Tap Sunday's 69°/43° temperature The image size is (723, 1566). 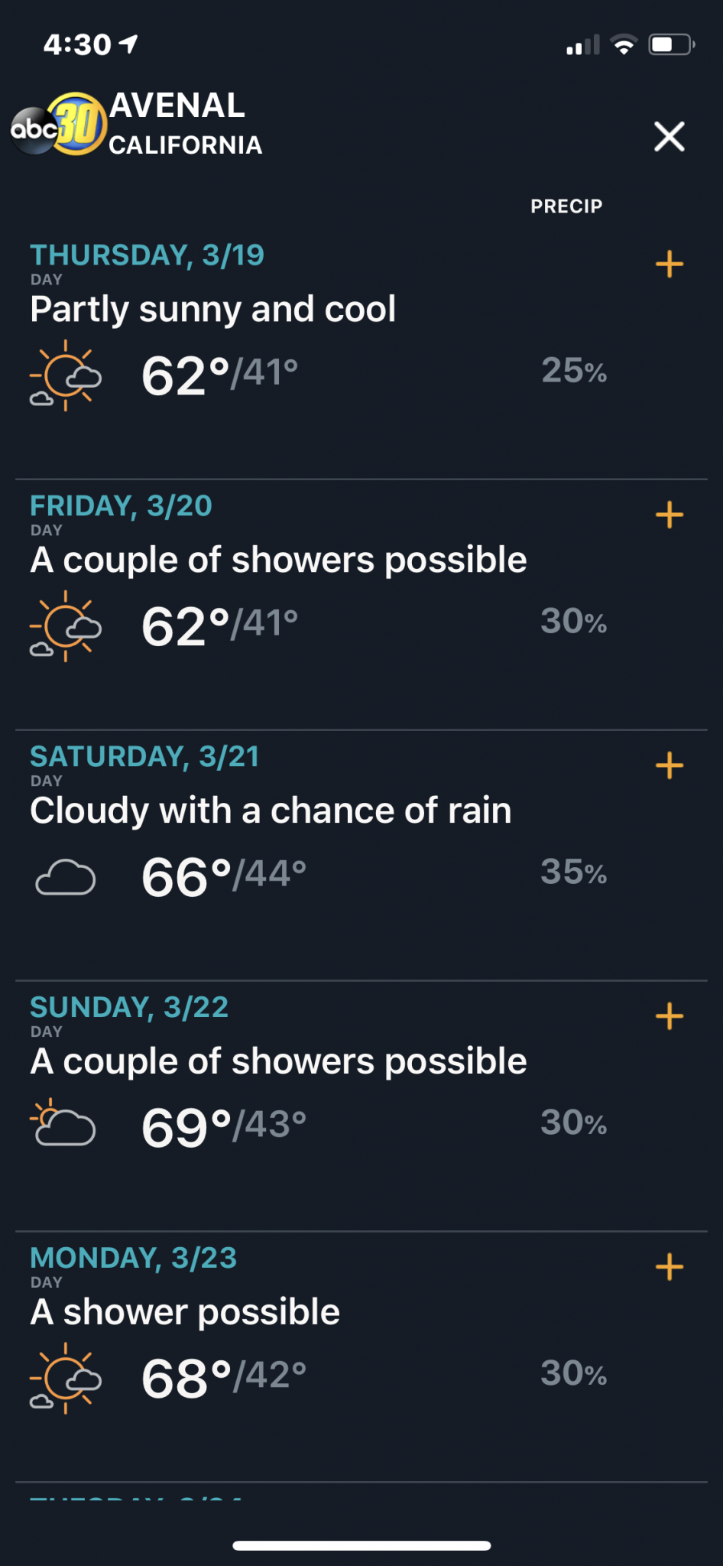pos(224,1128)
